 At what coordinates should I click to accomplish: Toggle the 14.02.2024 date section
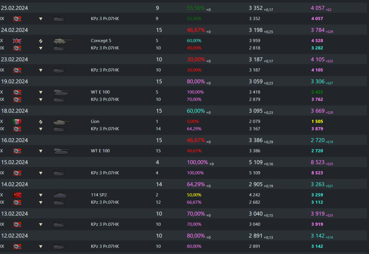[x=14, y=184]
